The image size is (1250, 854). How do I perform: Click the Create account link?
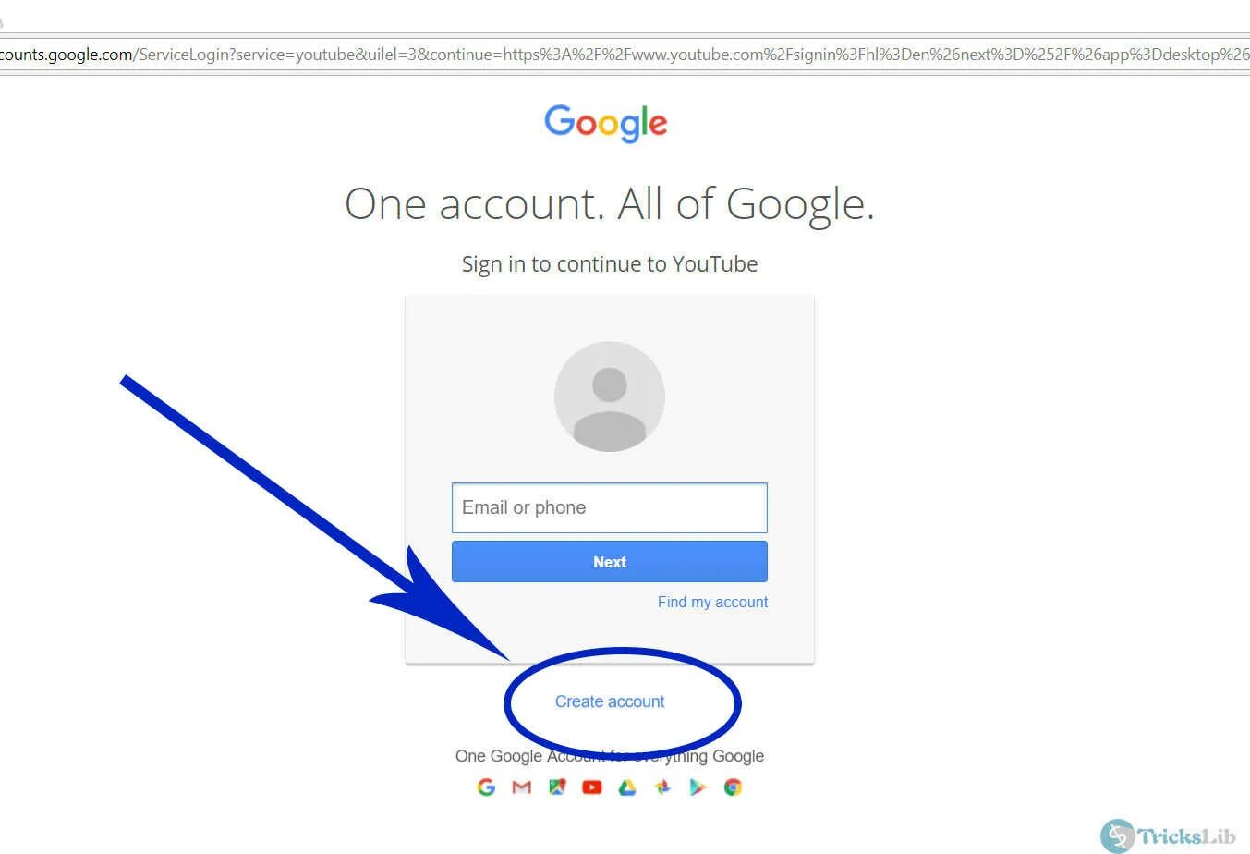pos(610,701)
